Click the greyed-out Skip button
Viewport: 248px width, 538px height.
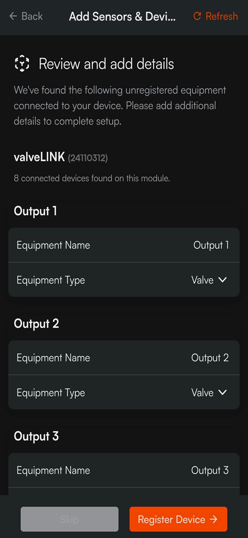(x=69, y=519)
